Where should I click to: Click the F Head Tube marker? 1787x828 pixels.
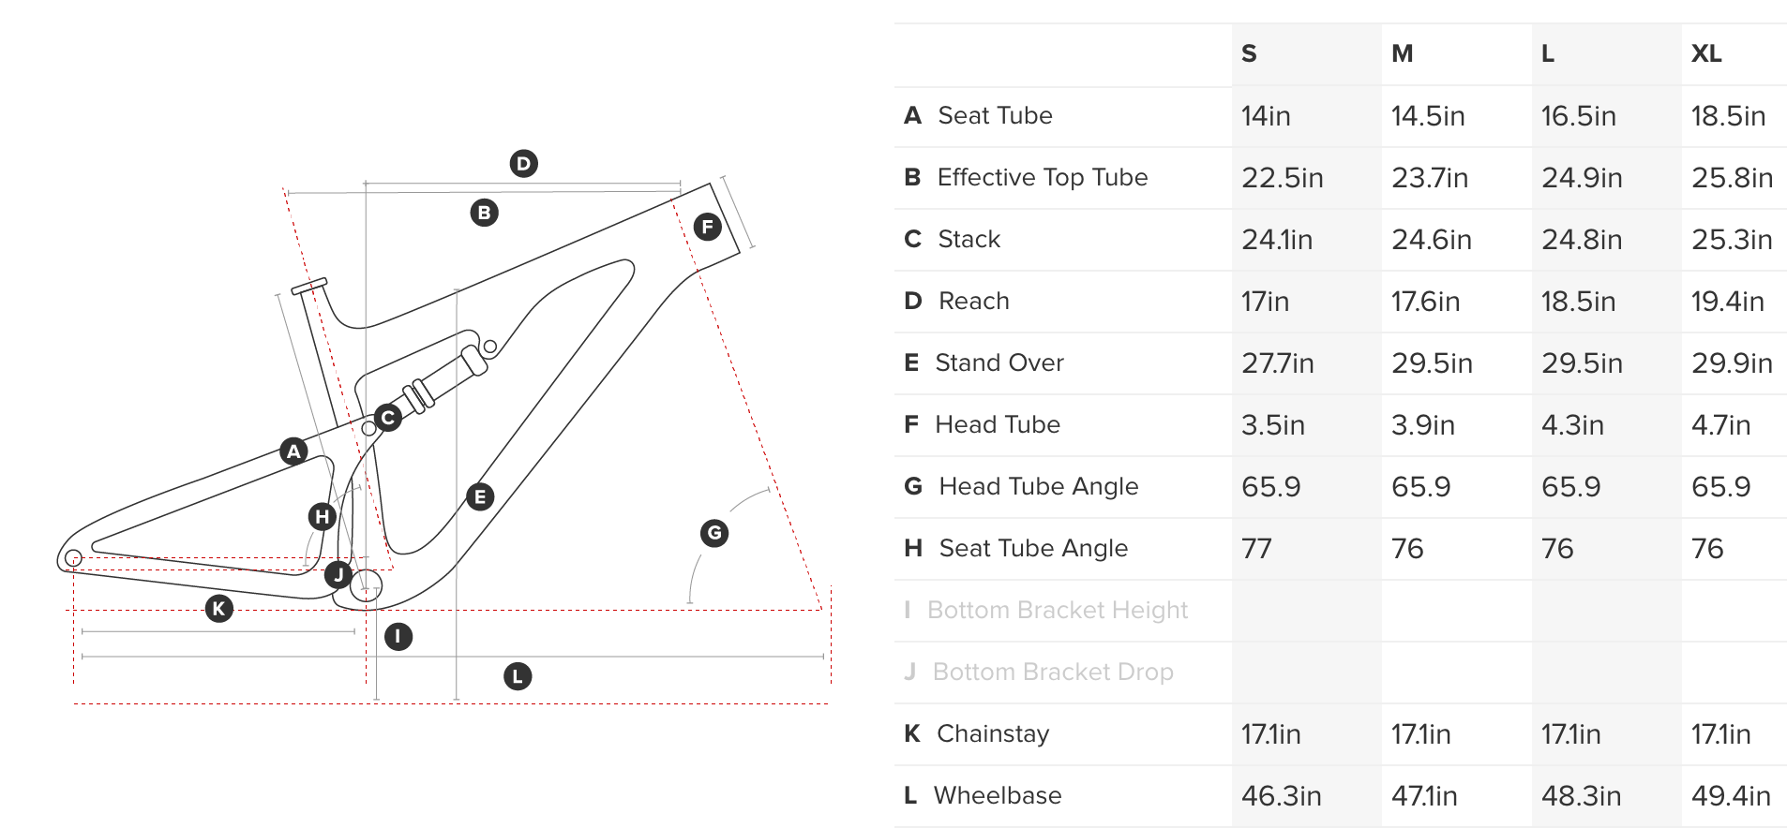coord(707,227)
